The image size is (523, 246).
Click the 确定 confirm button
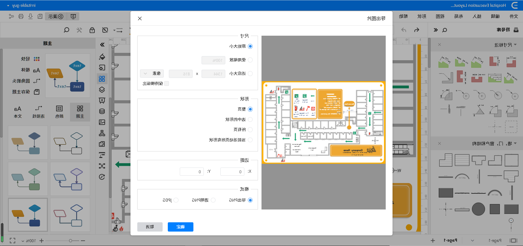(181, 227)
